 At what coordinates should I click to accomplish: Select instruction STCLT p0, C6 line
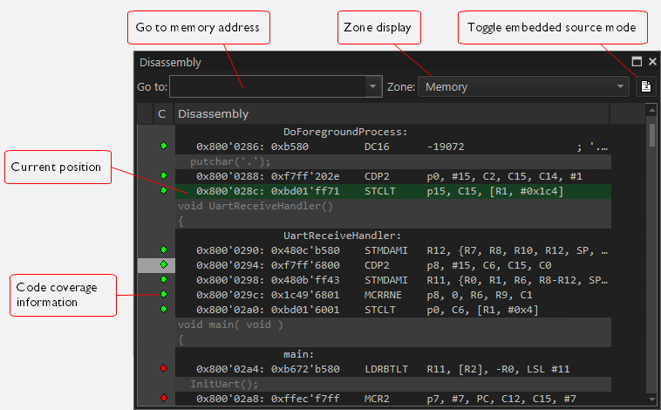[393, 310]
